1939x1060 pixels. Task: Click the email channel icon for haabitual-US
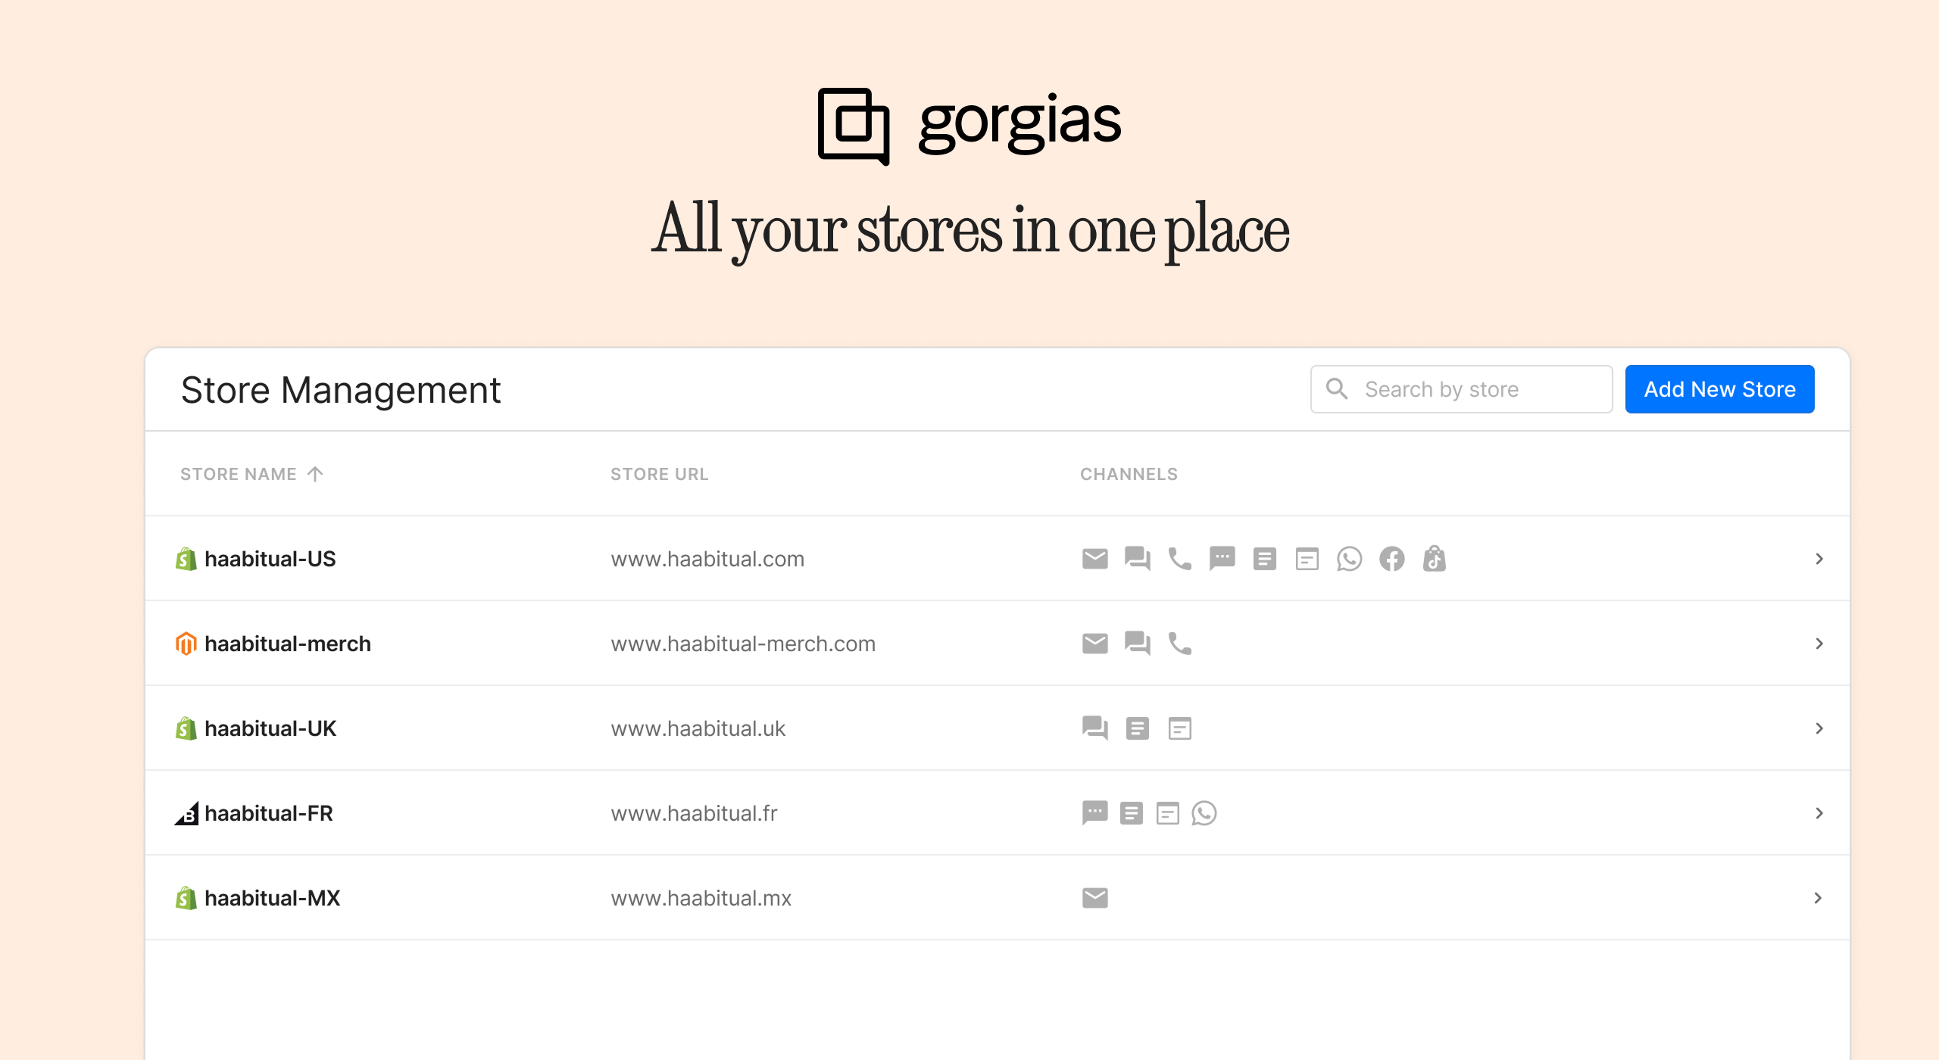click(1094, 559)
